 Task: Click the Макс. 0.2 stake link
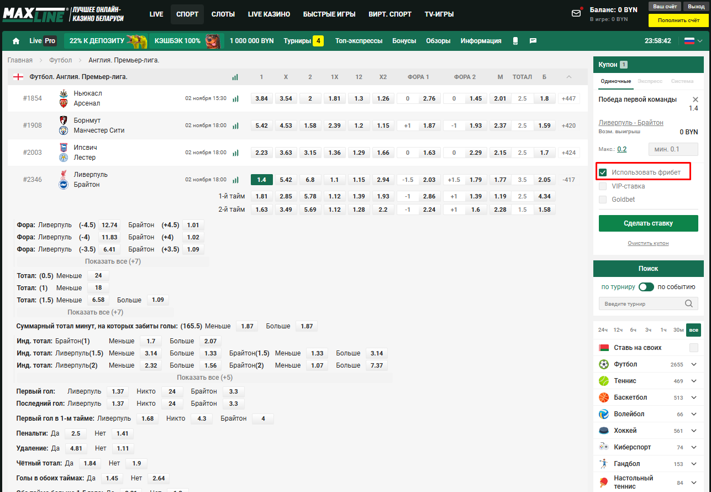coord(622,149)
